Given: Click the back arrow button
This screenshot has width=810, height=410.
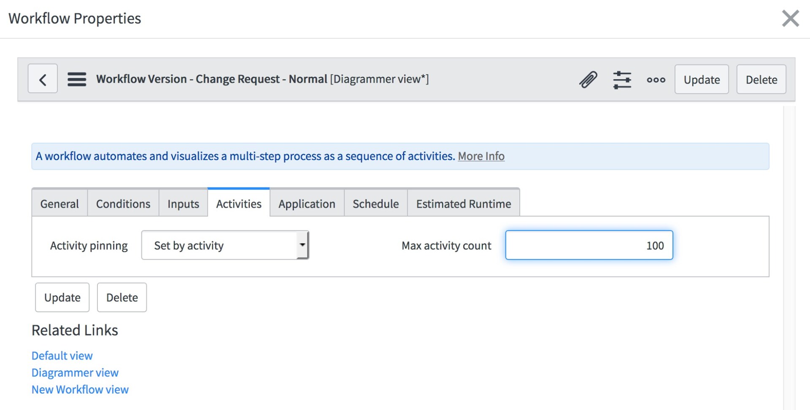Looking at the screenshot, I should [x=43, y=79].
